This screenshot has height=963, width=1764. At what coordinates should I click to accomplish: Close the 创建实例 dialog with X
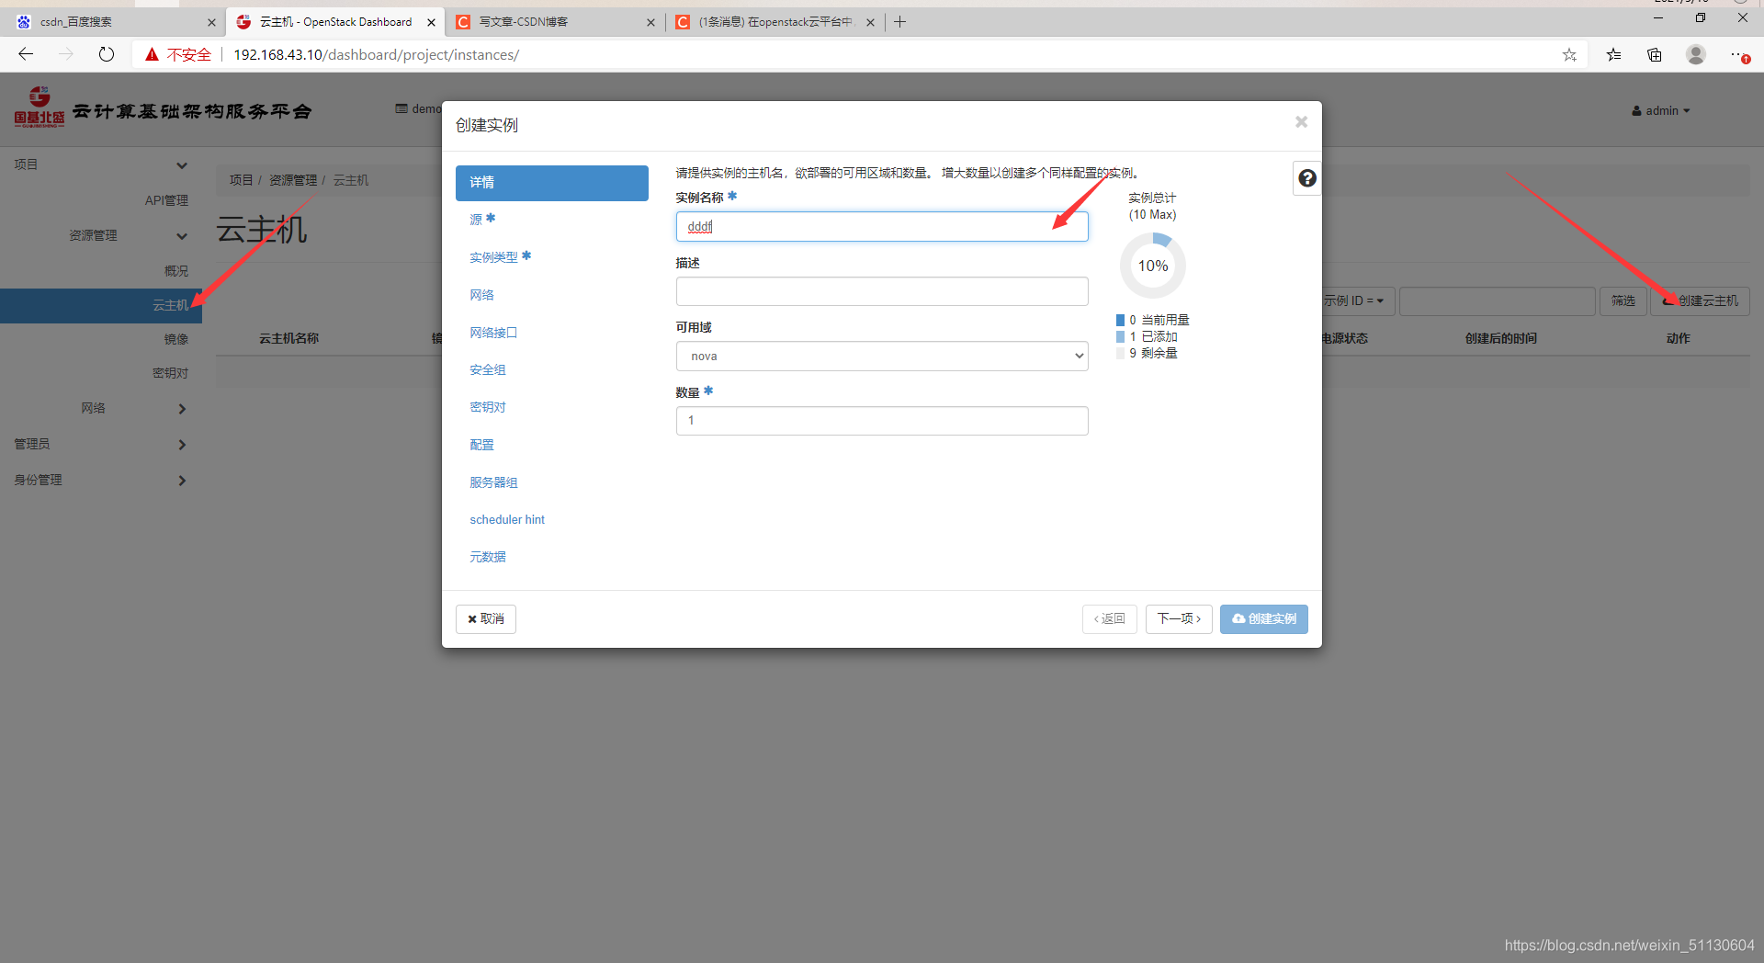[x=1301, y=122]
